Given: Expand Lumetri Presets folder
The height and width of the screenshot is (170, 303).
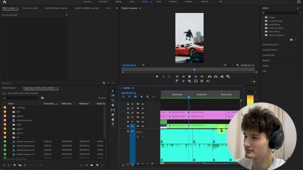Looking at the screenshot, I should tap(263, 21).
